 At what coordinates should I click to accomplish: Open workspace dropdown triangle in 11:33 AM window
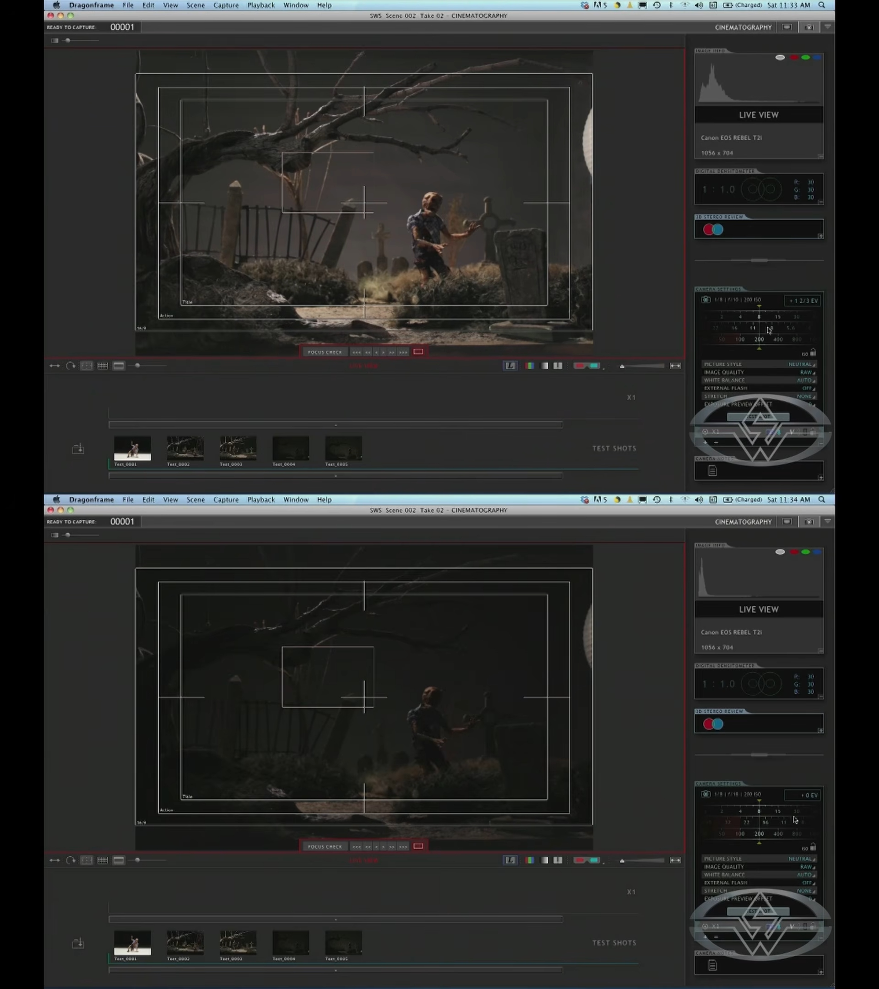click(828, 27)
